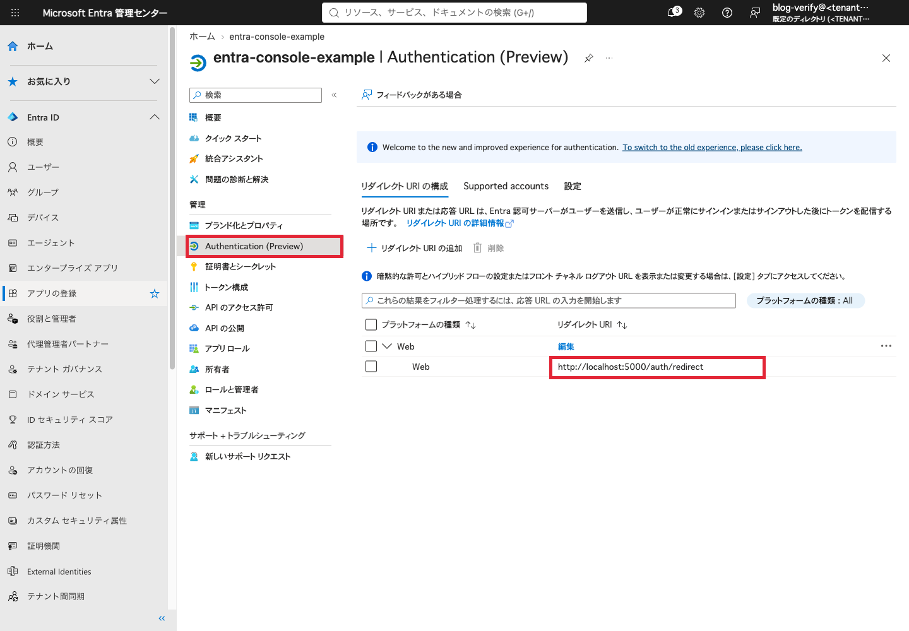Screen dimensions: 909x631
Task: Open portal settings gear
Action: tap(699, 13)
